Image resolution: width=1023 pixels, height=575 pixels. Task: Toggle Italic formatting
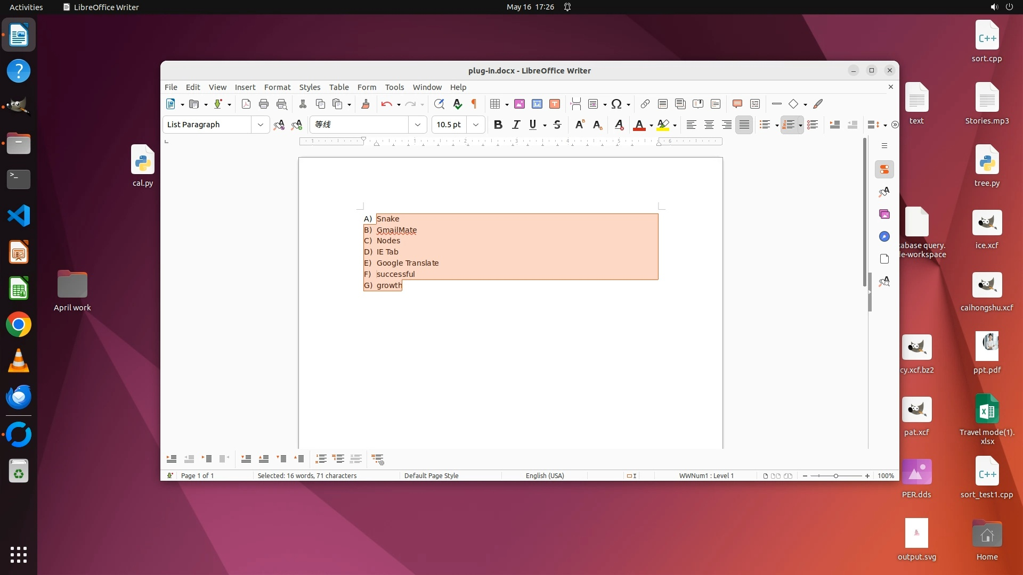[x=515, y=125]
